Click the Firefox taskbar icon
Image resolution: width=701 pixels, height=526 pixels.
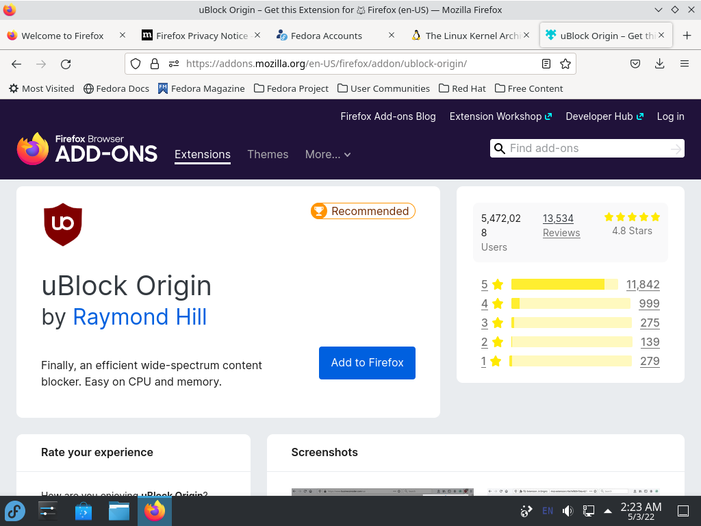click(154, 511)
